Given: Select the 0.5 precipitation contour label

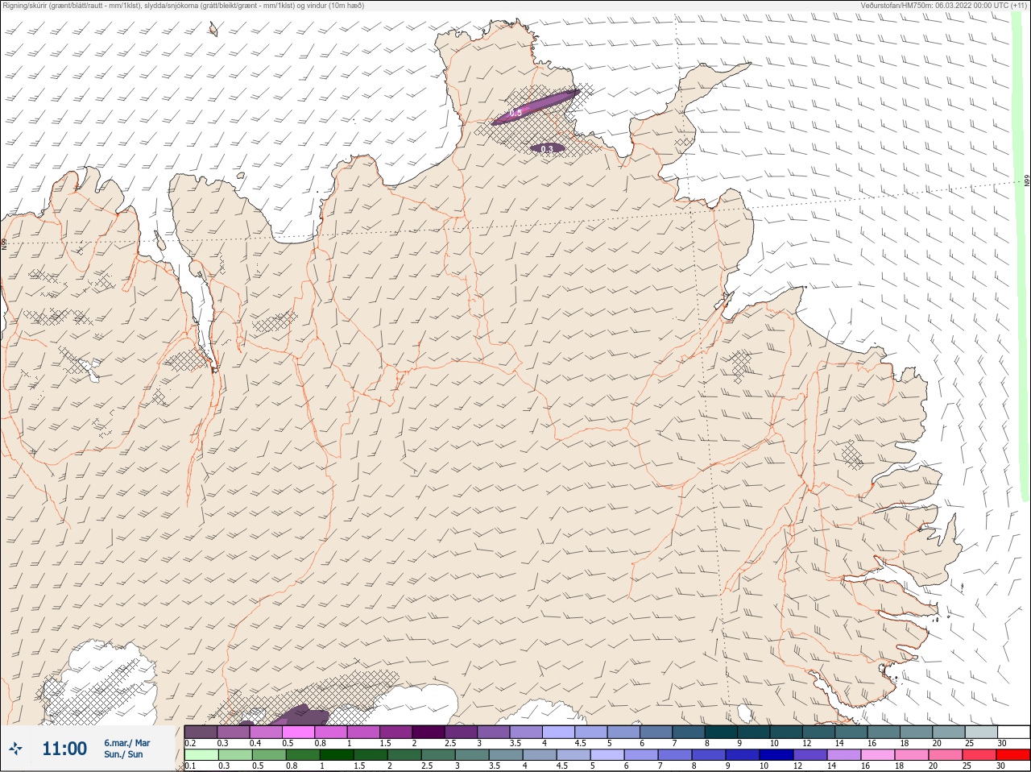Looking at the screenshot, I should (515, 113).
